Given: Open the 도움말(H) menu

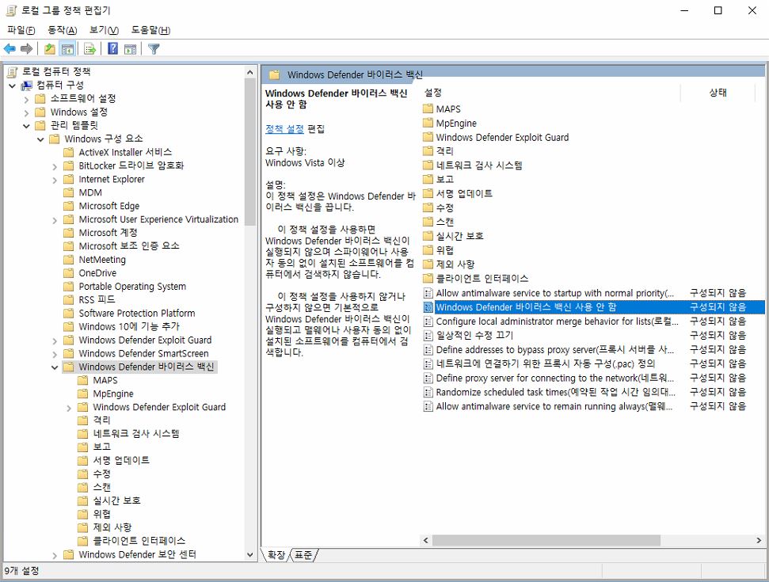Looking at the screenshot, I should (150, 30).
